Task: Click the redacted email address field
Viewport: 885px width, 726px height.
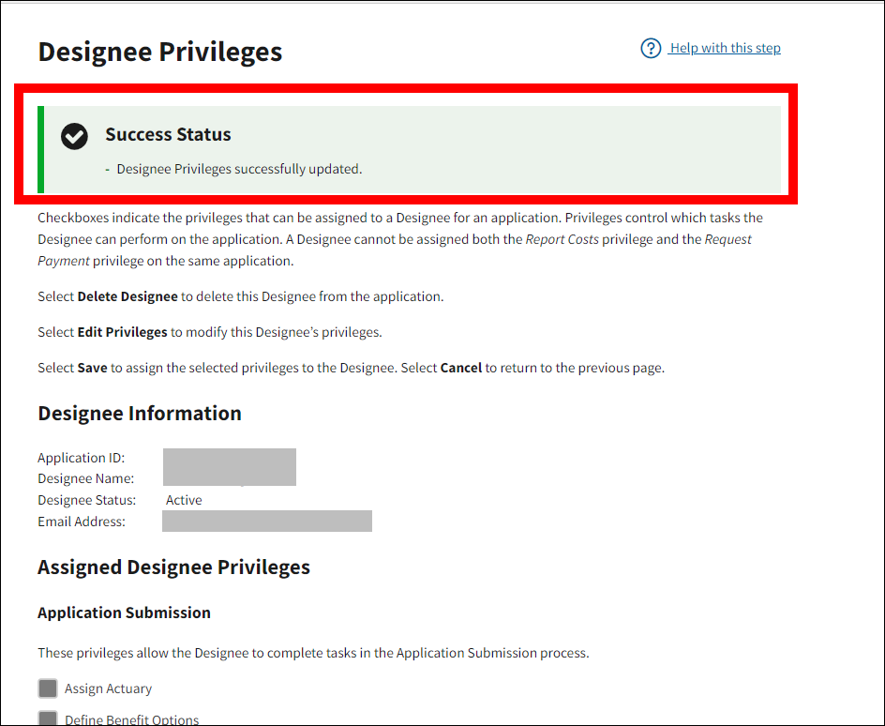Action: point(267,522)
